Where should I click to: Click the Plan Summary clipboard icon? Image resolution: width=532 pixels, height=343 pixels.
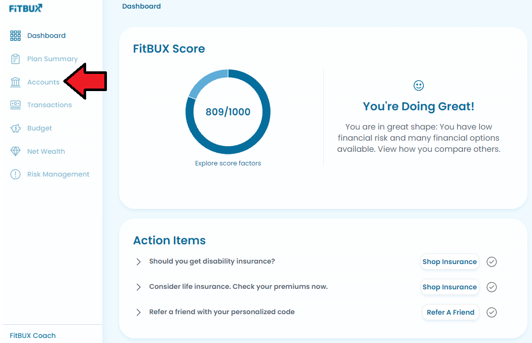(x=15, y=59)
